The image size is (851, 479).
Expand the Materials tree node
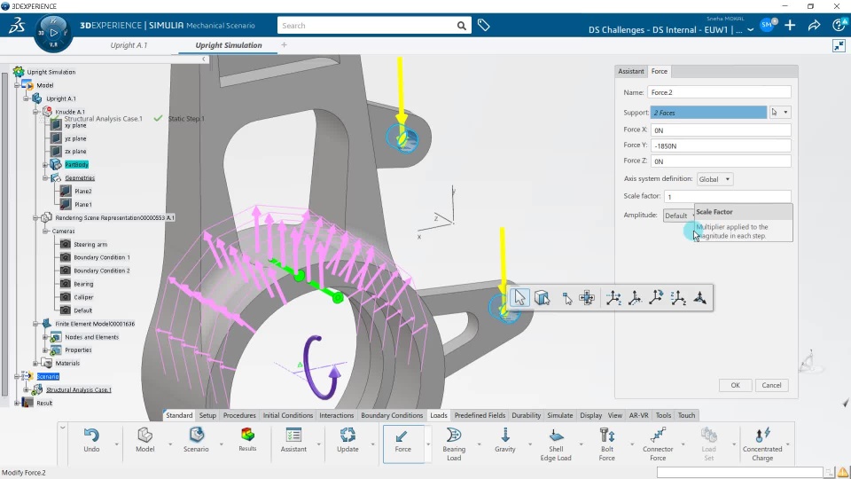[35, 364]
